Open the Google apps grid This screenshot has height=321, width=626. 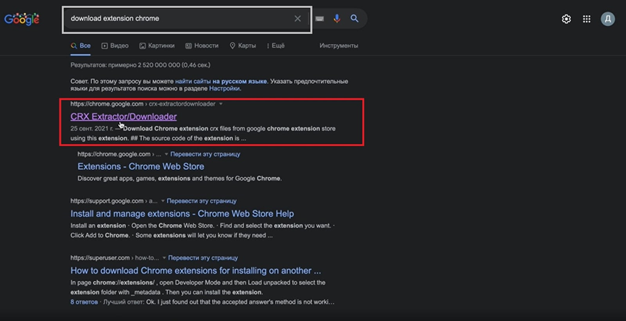tap(586, 19)
